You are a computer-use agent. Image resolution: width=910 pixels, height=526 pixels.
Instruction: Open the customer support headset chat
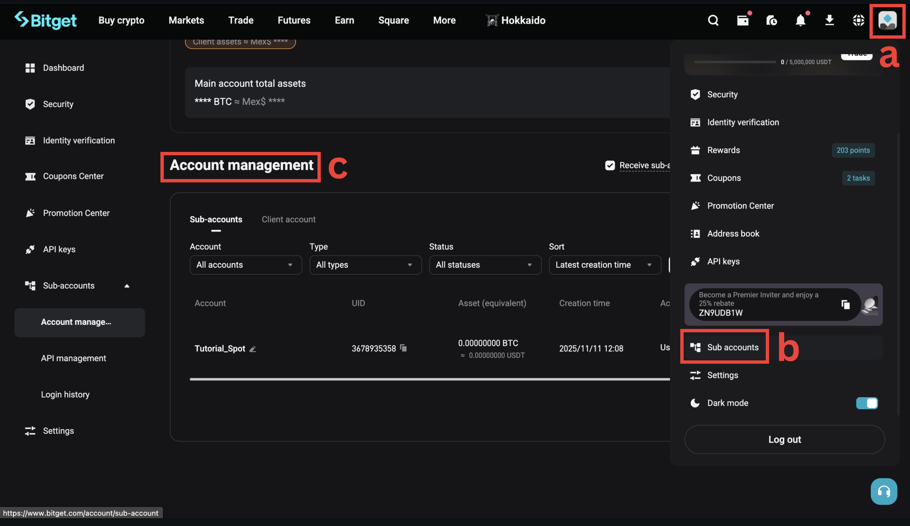point(884,491)
